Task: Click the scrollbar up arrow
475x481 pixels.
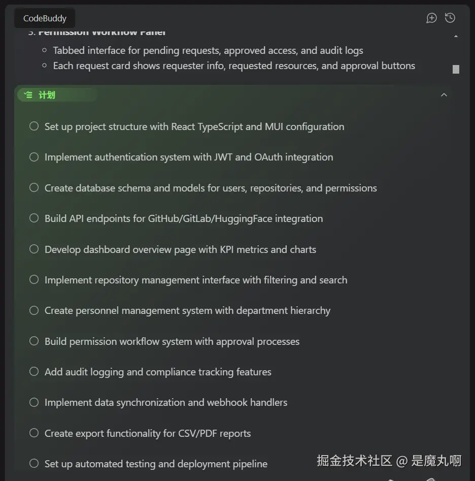Action: pyautogui.click(x=456, y=36)
